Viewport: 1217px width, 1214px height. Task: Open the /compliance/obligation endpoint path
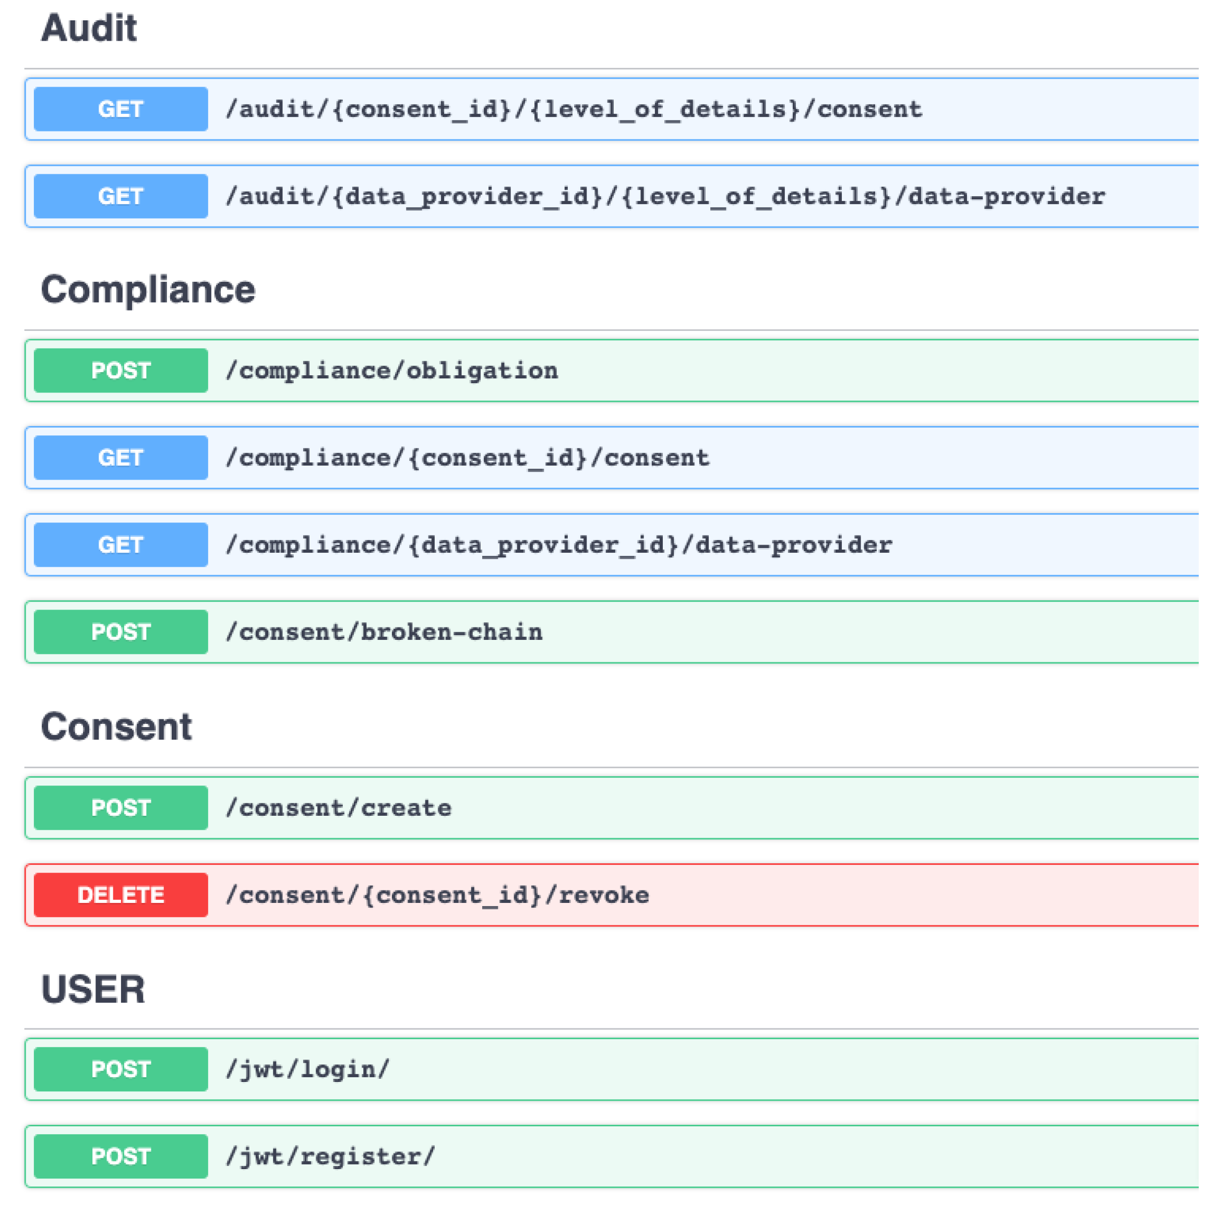point(392,371)
